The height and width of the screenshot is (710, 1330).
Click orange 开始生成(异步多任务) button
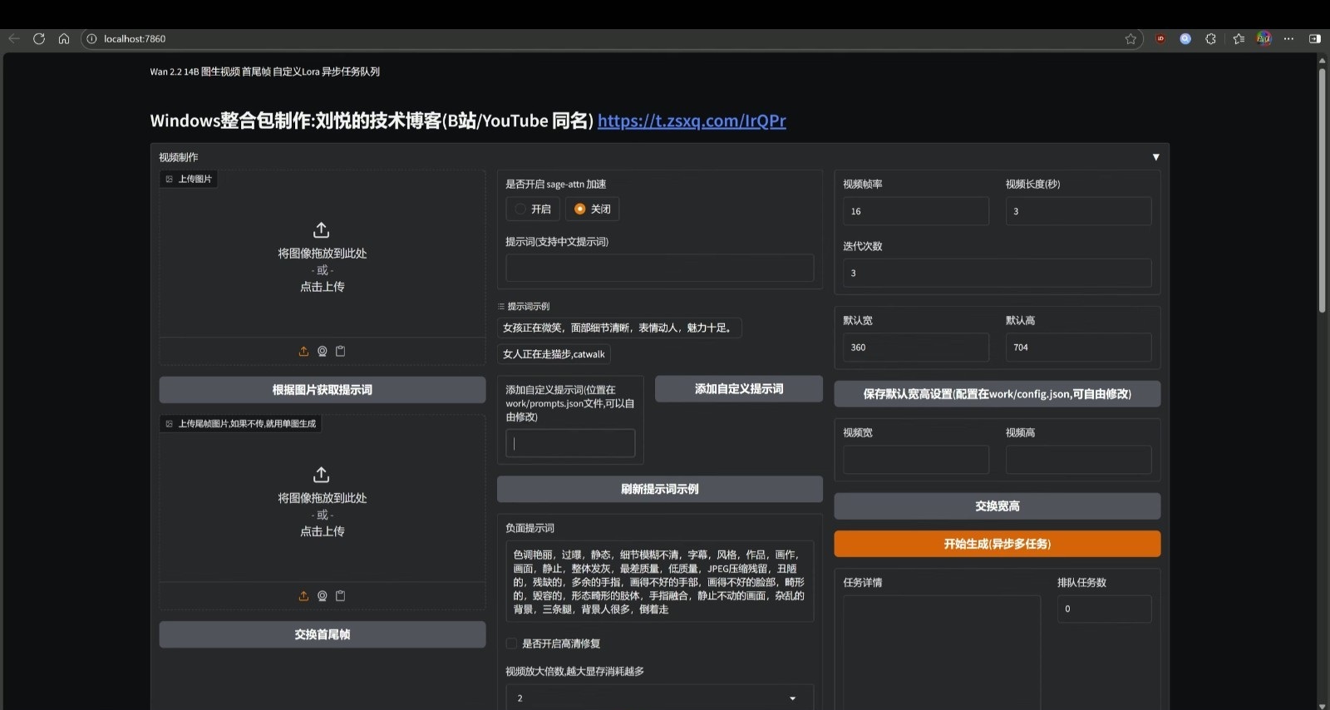(x=997, y=544)
